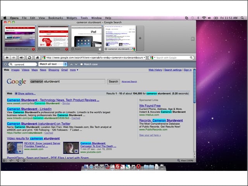Click the magnifier in Search with Google field

click(x=191, y=58)
